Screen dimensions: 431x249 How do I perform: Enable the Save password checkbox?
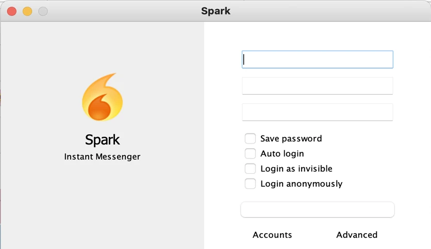250,138
